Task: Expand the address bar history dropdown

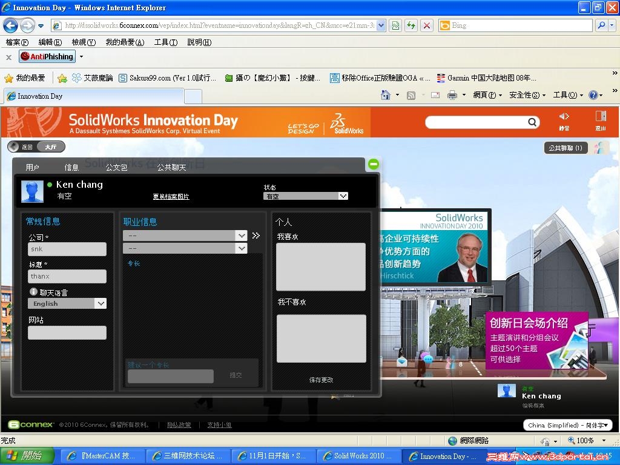Action: tap(381, 25)
